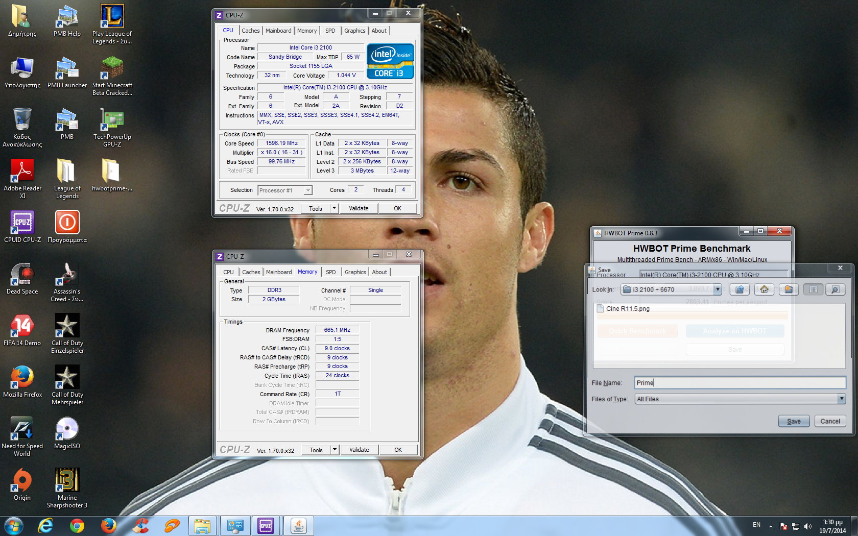The height and width of the screenshot is (536, 858).
Task: Show hidden system tray icons
Action: click(771, 526)
